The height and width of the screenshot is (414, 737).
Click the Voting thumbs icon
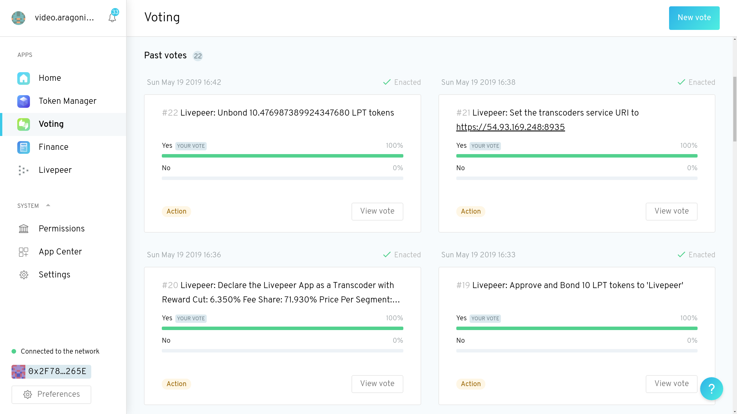click(24, 124)
